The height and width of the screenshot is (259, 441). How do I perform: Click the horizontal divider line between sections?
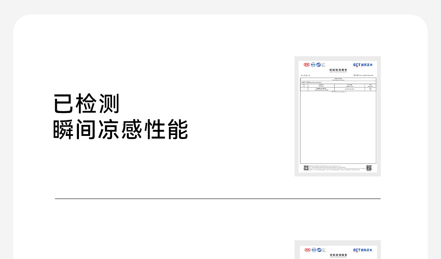coord(217,199)
